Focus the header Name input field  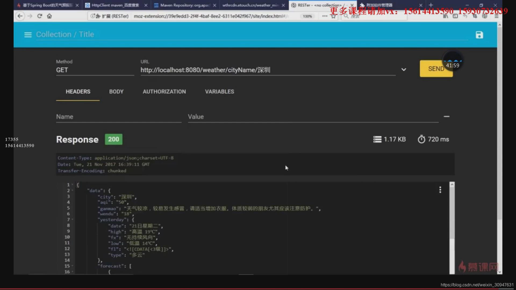(119, 117)
